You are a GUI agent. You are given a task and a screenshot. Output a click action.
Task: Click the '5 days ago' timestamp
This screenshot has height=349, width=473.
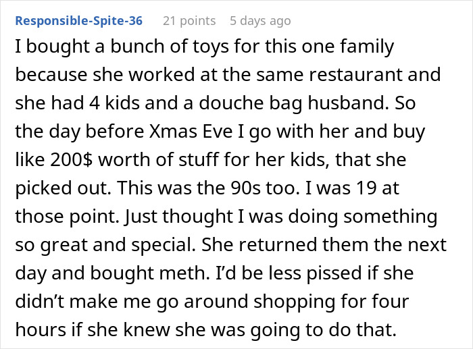pos(259,20)
